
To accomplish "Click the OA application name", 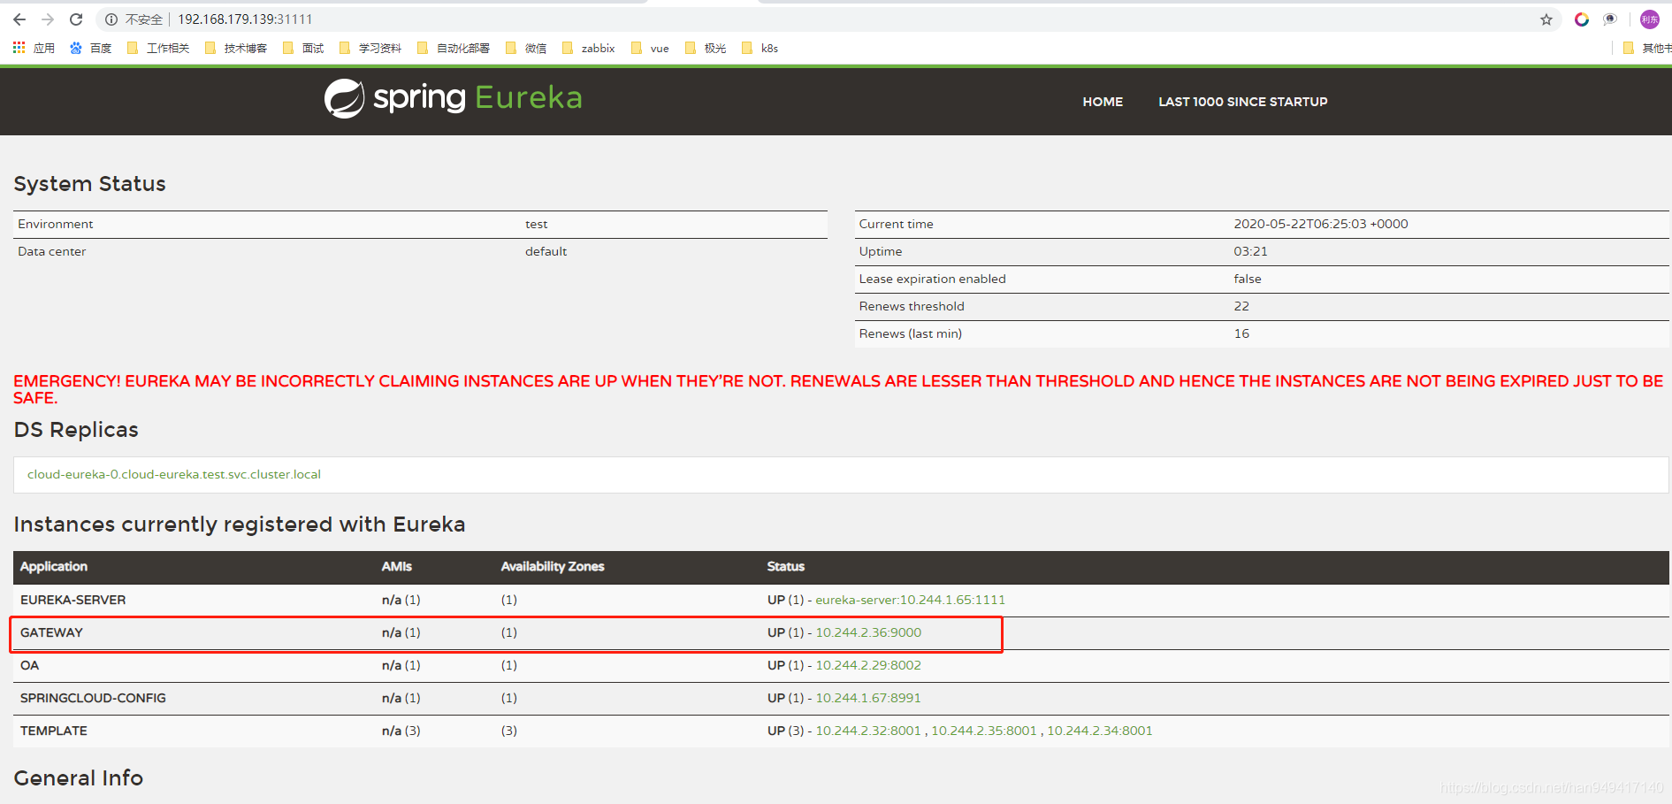I will [x=30, y=665].
